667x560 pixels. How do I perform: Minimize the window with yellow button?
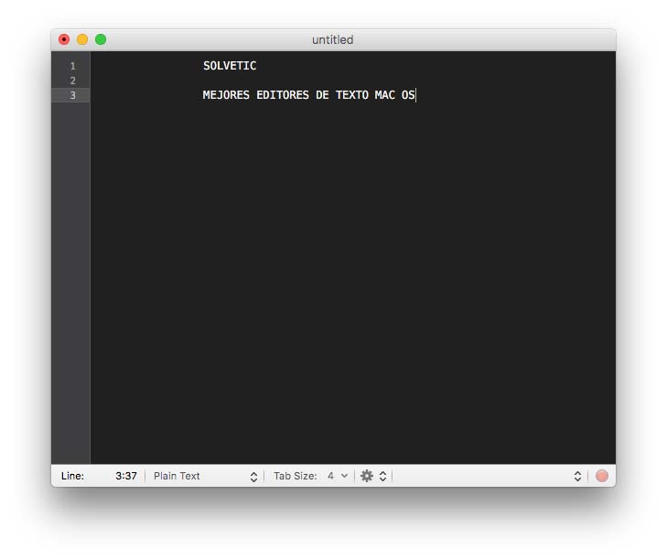pos(82,39)
